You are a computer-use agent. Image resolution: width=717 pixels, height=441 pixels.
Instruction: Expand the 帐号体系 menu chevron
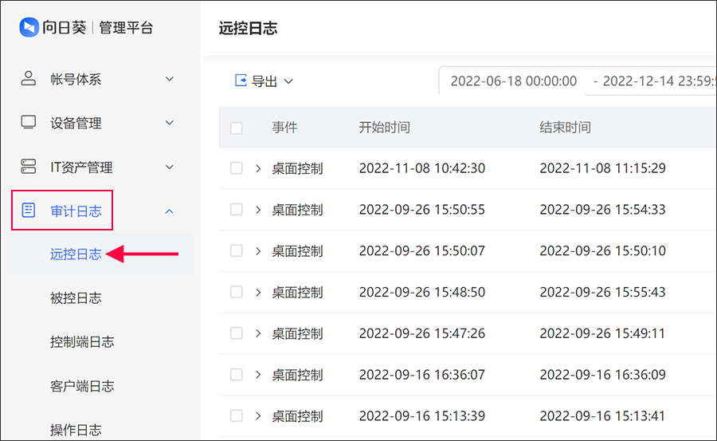coord(169,79)
